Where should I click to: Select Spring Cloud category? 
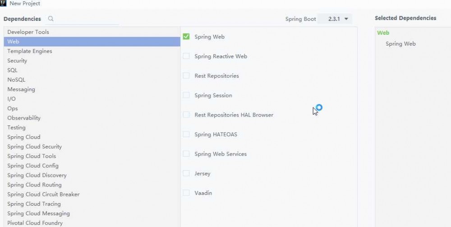pos(92,137)
